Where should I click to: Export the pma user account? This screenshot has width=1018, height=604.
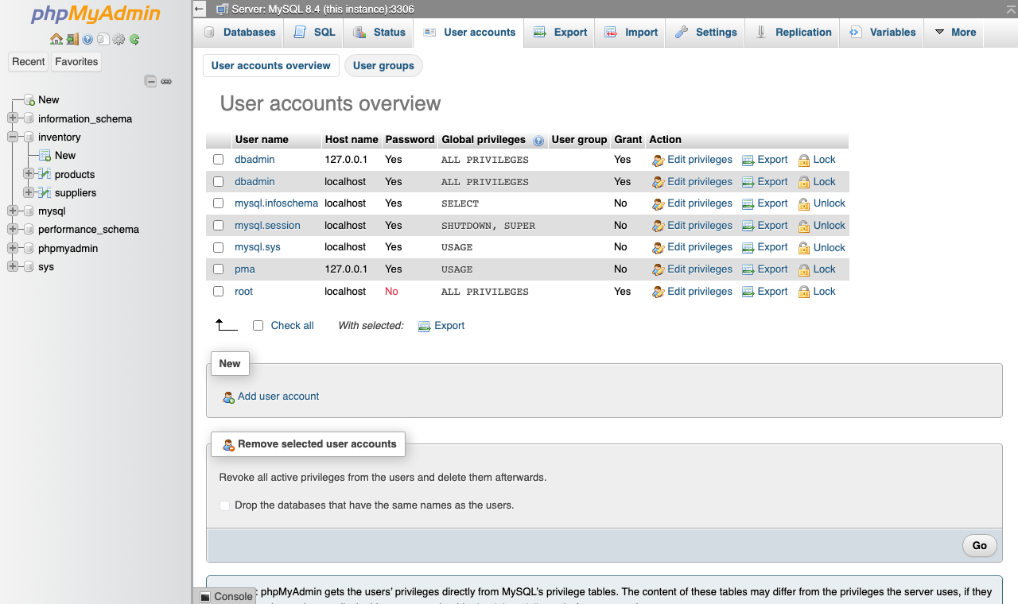pyautogui.click(x=764, y=269)
